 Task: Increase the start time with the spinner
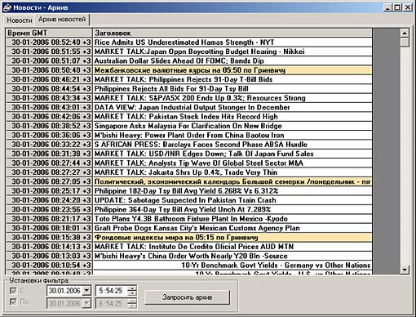pyautogui.click(x=132, y=288)
